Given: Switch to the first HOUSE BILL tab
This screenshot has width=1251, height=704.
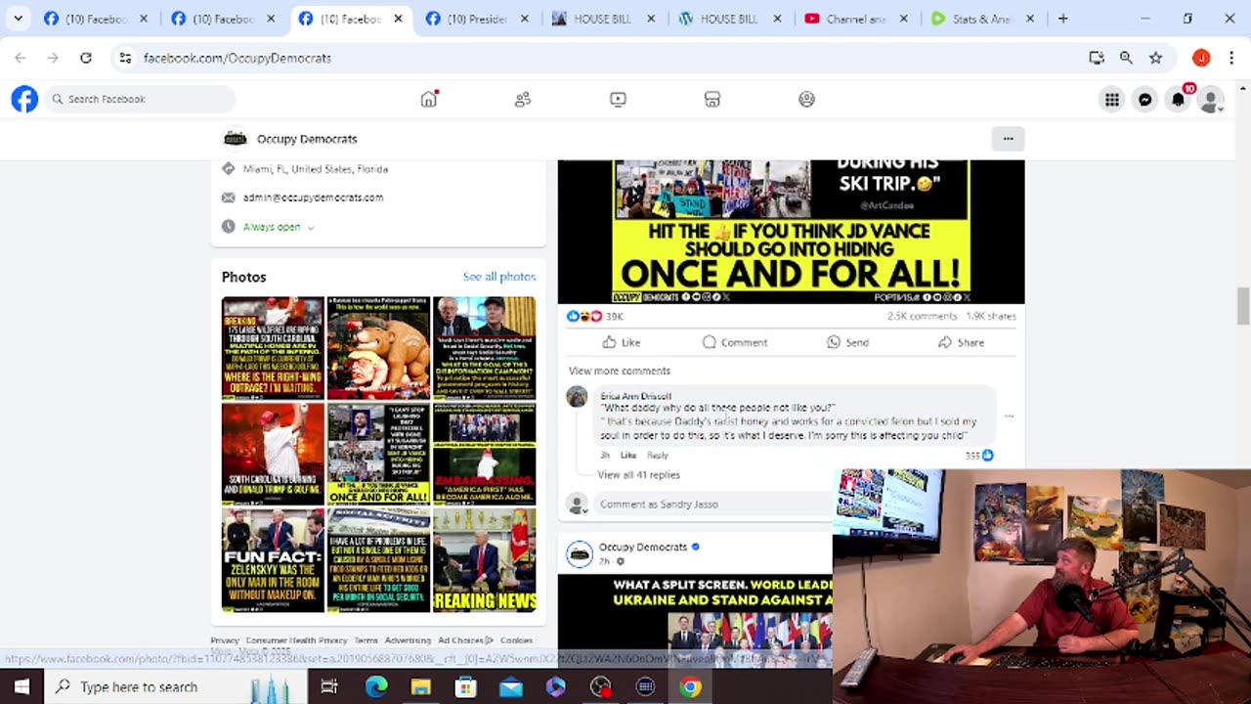Looking at the screenshot, I should (605, 19).
